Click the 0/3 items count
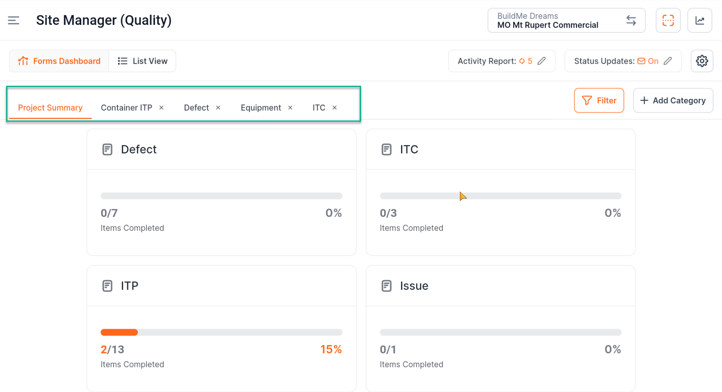Image resolution: width=722 pixels, height=392 pixels. [388, 213]
